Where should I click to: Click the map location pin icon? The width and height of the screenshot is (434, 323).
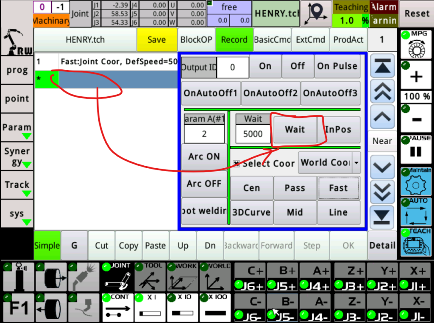point(316,14)
